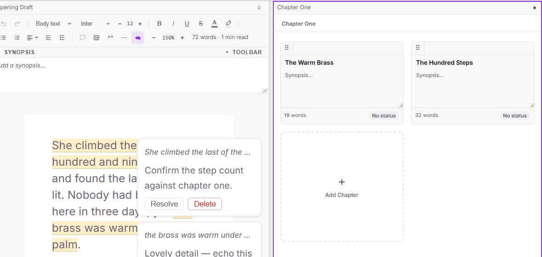Toggle strikethrough formatting
Screen dimensions: 542x257
coord(201,24)
